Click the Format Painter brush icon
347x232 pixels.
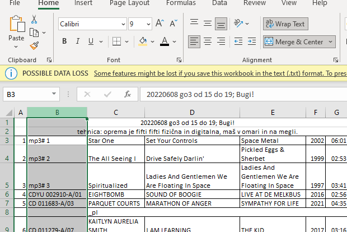coord(34,46)
